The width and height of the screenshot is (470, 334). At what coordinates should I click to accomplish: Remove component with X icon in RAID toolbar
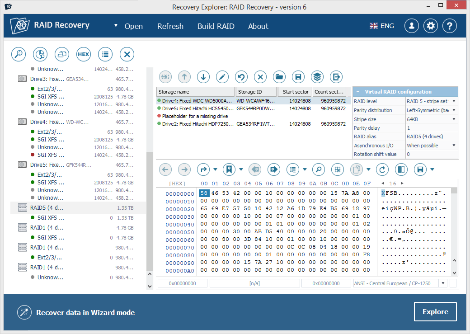tap(260, 77)
